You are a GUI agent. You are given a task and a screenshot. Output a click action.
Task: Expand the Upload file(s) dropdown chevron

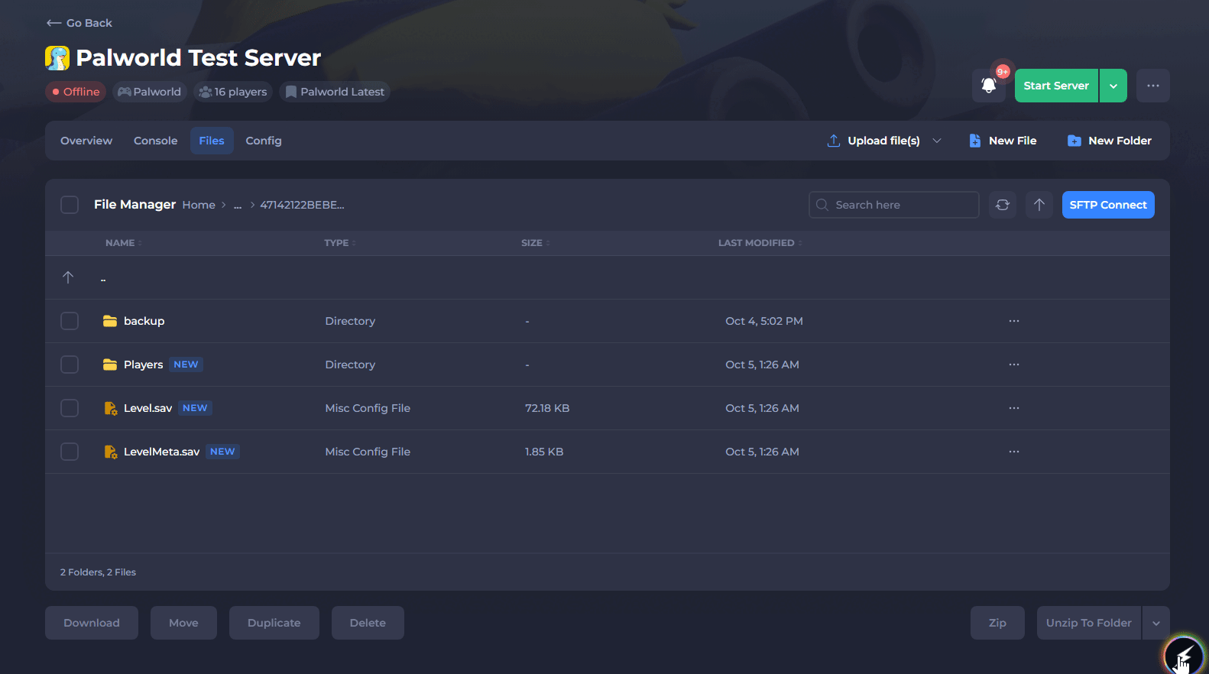(937, 141)
